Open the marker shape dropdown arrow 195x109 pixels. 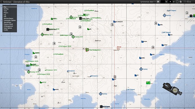(x=174, y=2)
